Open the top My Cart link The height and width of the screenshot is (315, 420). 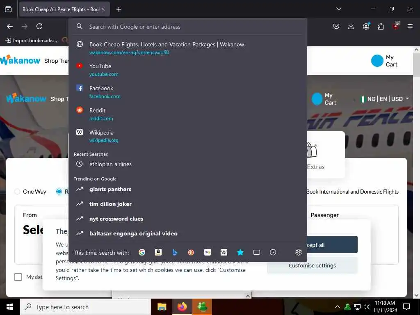tap(384, 61)
